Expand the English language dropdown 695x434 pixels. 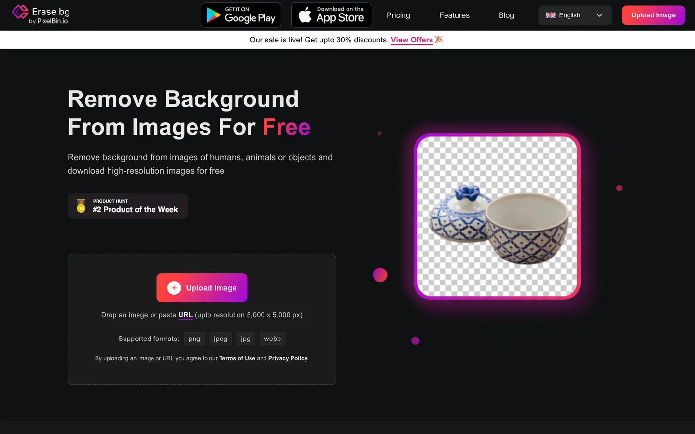click(x=575, y=15)
